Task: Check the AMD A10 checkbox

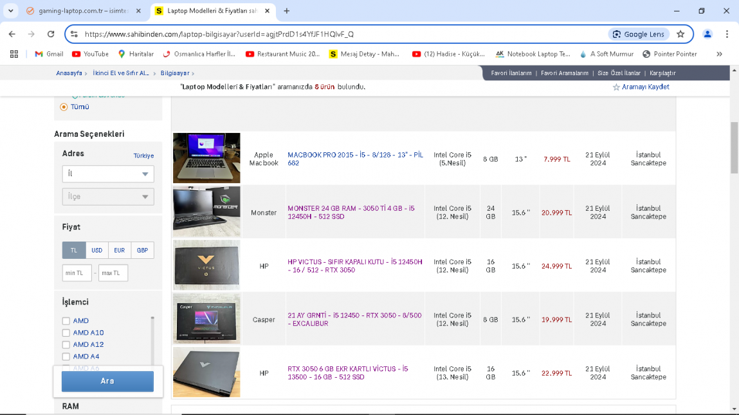Action: (x=66, y=333)
